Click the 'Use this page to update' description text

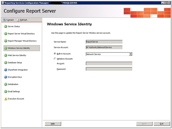click(81, 33)
